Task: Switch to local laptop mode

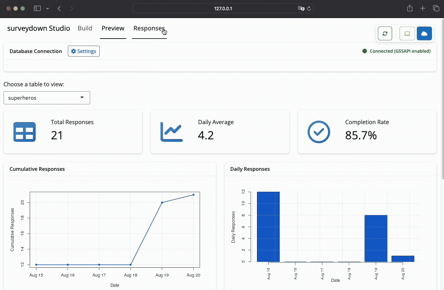Action: click(x=407, y=34)
